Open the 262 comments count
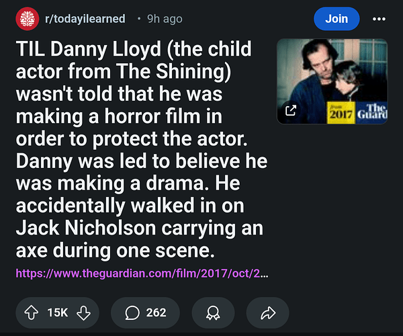Viewport: 403px width, 336px height. click(156, 312)
